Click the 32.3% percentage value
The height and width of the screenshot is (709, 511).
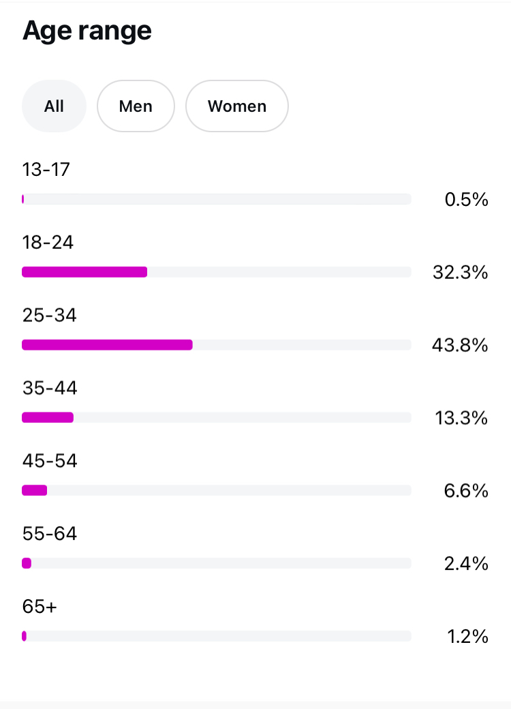[461, 273]
